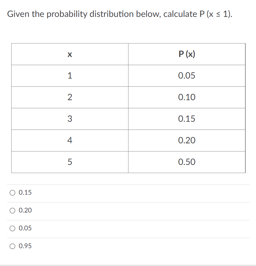Click the x column header
Screen dimensions: 256x266
[x=69, y=54]
